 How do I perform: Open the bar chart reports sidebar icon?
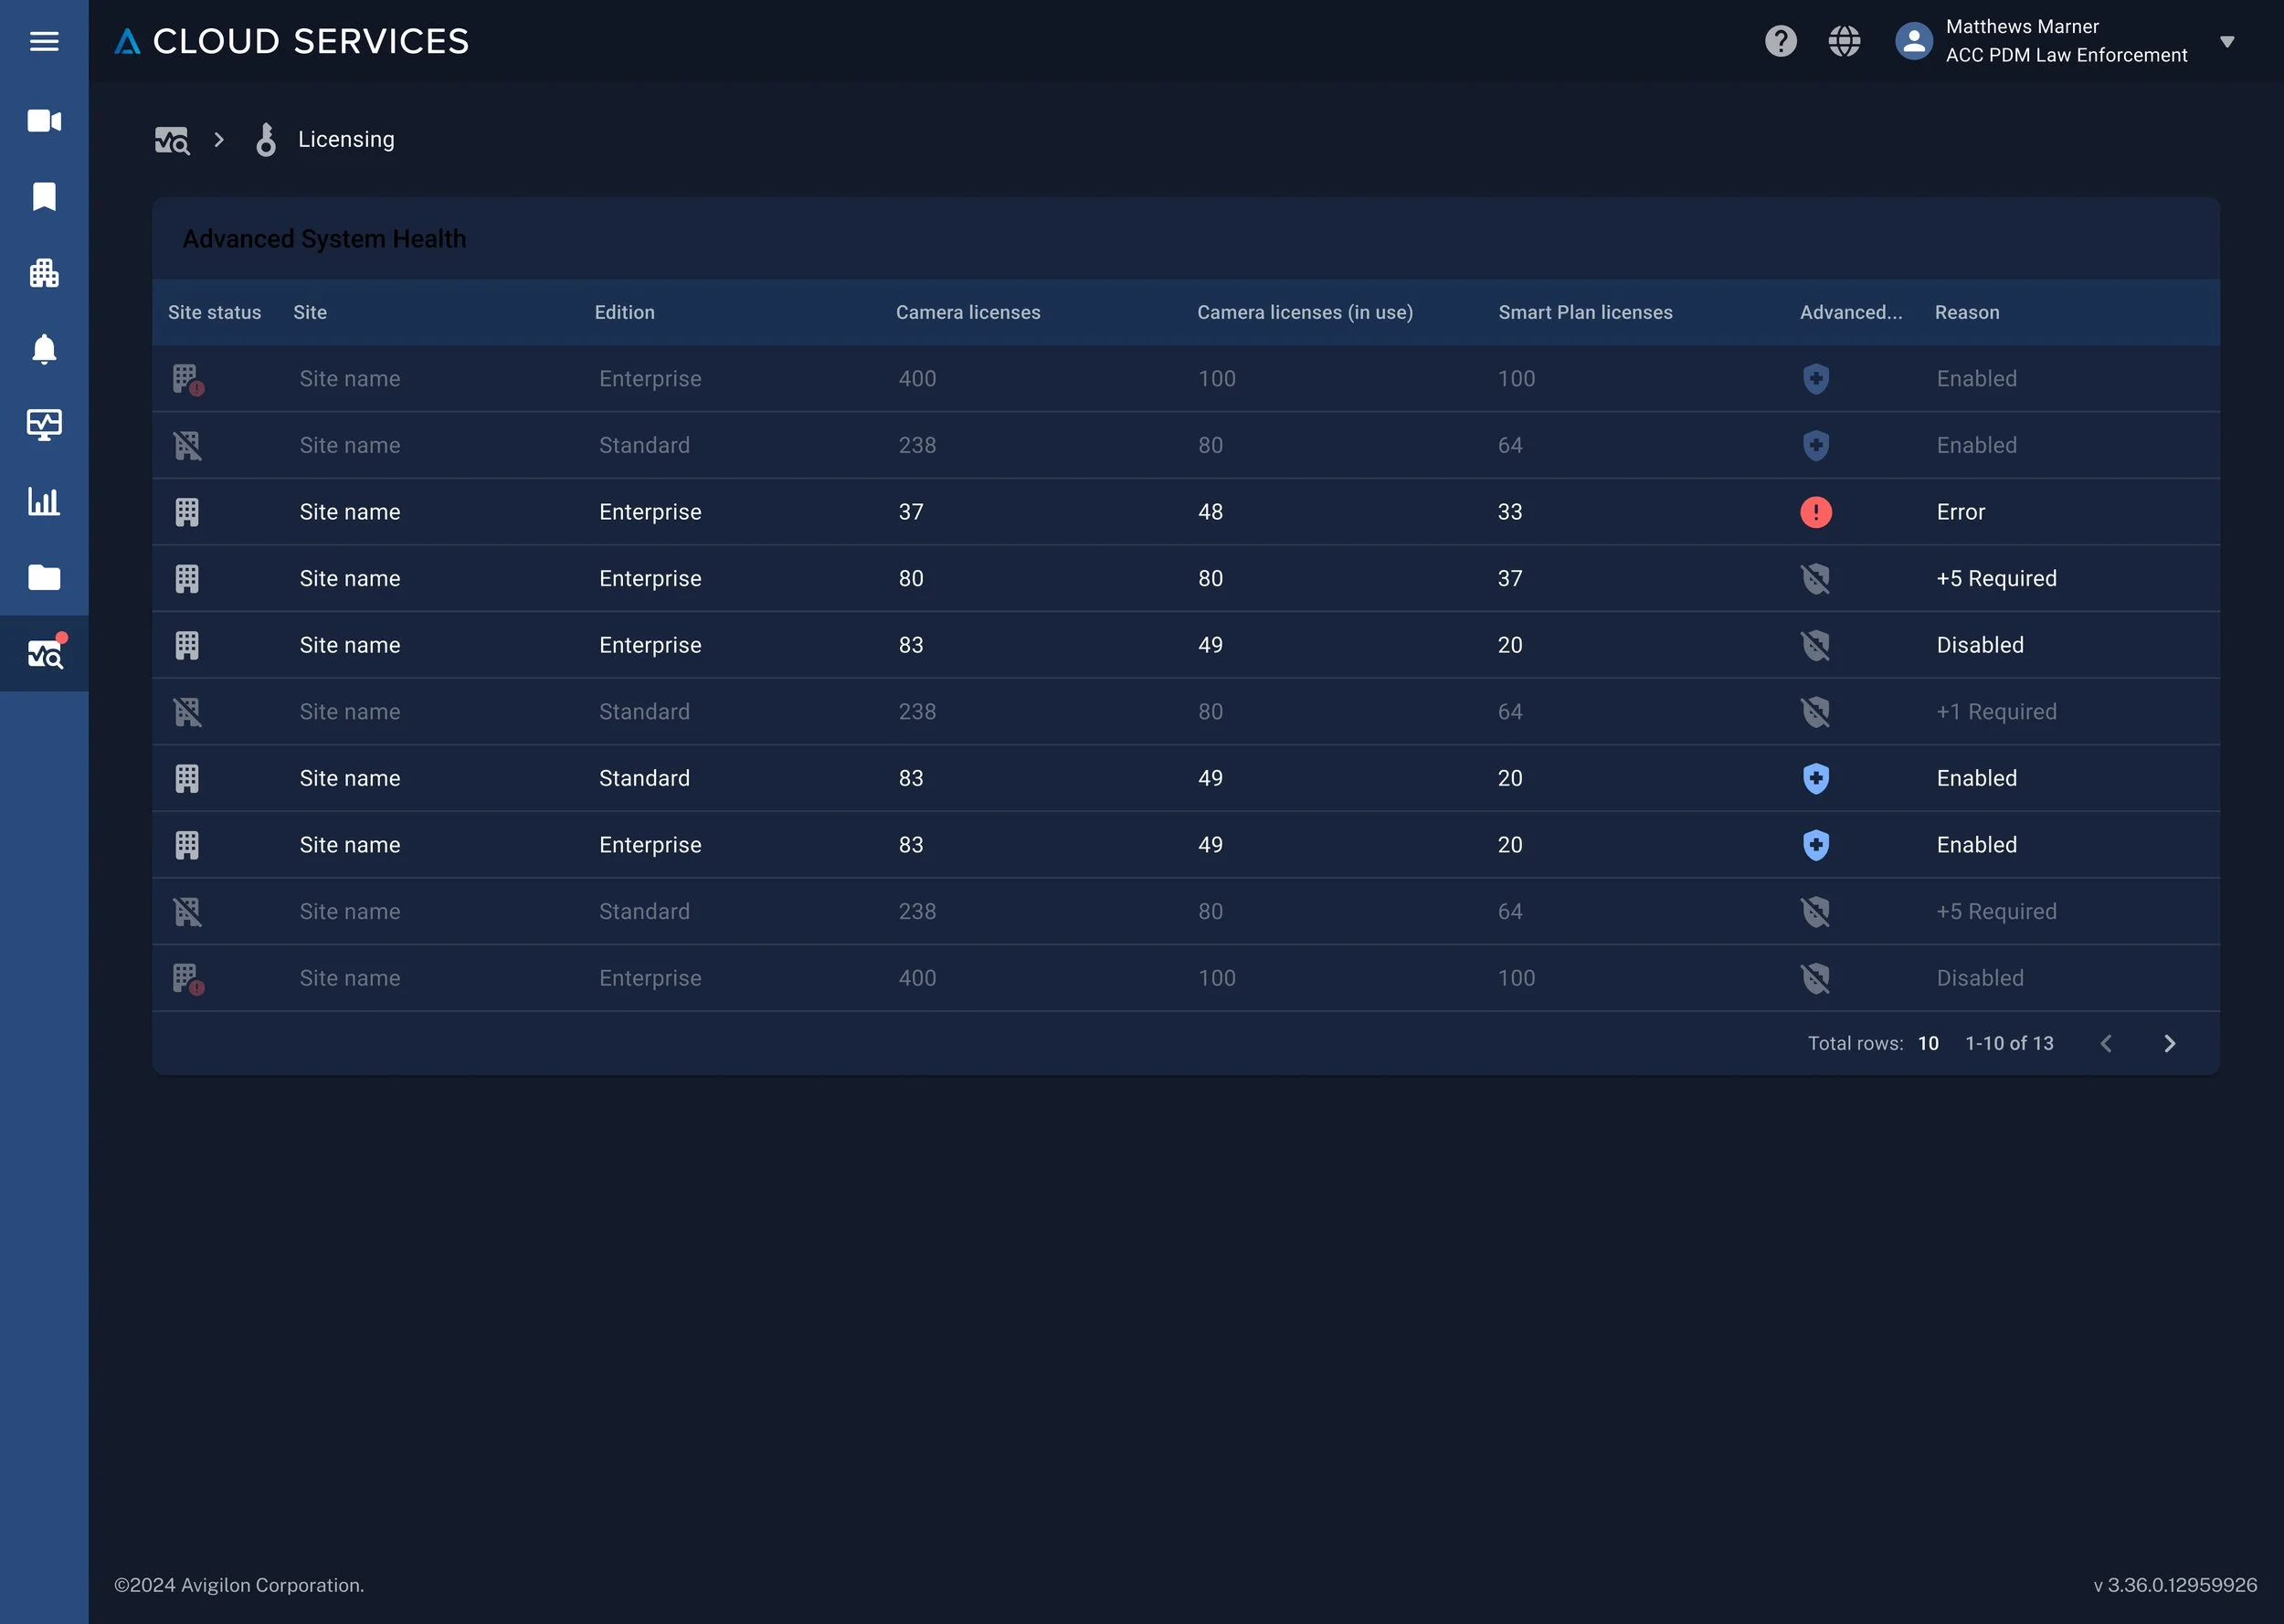pyautogui.click(x=44, y=501)
